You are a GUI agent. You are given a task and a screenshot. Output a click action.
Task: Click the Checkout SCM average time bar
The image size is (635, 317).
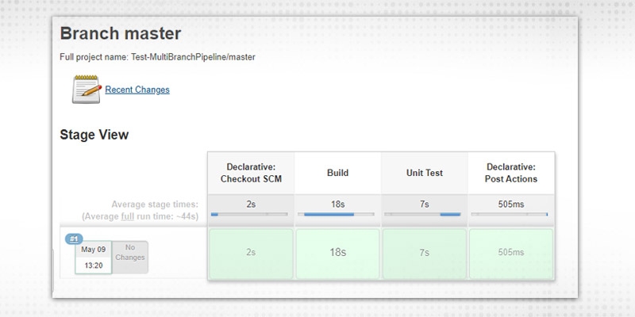tap(251, 214)
